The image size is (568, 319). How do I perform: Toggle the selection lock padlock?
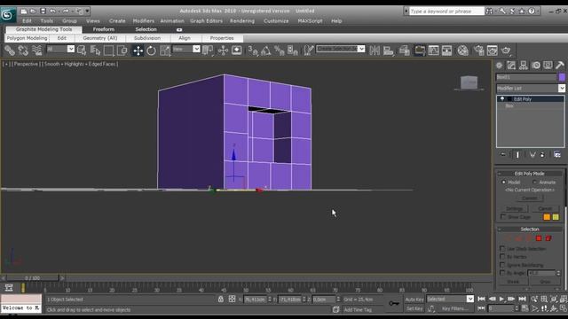click(221, 300)
